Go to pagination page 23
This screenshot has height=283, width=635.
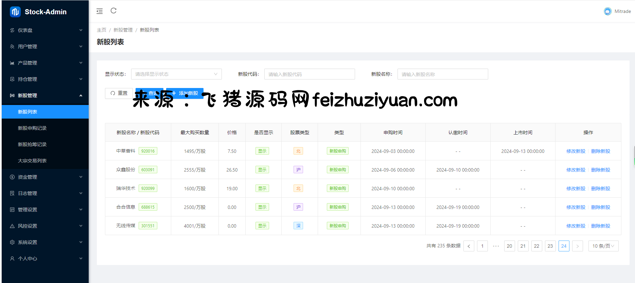click(x=550, y=246)
